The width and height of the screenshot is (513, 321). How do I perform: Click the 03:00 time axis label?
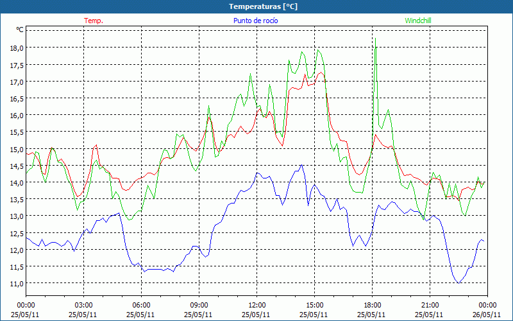83,306
